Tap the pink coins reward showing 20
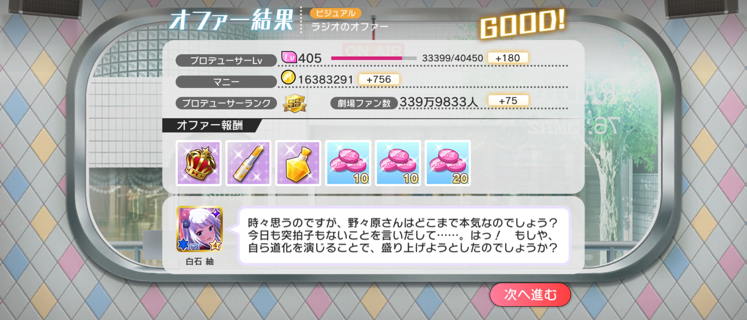Image resolution: width=747 pixels, height=320 pixels. coord(448,163)
